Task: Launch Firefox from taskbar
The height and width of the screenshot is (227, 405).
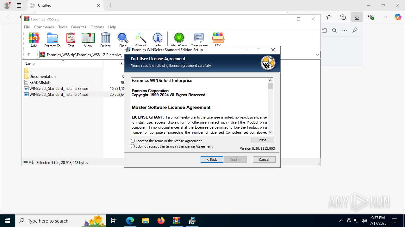Action: click(x=161, y=221)
